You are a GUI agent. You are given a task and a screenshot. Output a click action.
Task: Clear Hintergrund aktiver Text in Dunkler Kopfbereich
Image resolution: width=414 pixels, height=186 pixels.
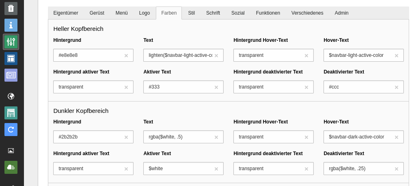[x=126, y=169]
